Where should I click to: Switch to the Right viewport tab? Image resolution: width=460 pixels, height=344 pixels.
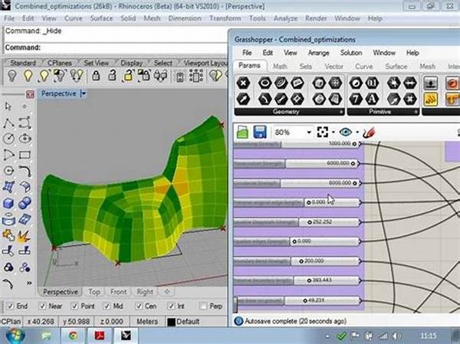145,292
